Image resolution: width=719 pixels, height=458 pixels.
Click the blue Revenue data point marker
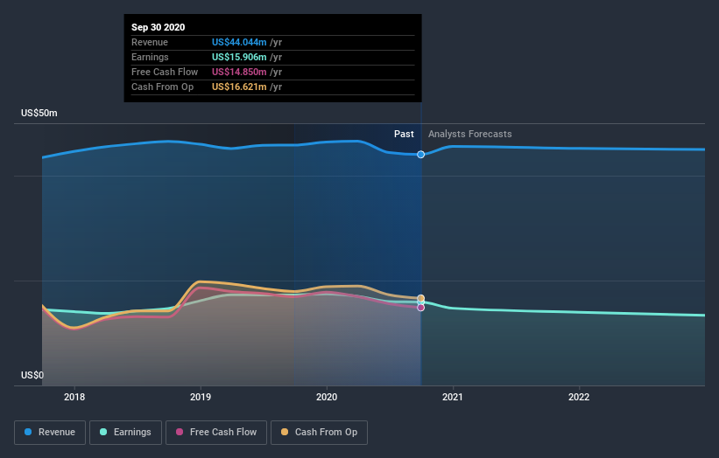click(421, 155)
